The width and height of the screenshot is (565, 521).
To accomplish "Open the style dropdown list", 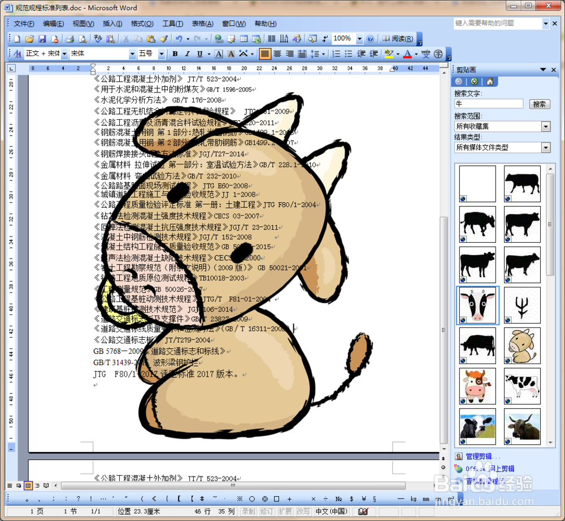I will pos(64,54).
